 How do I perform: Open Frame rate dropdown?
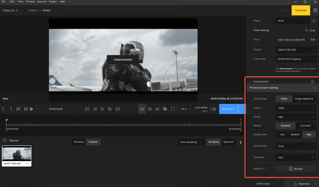[x=296, y=59]
